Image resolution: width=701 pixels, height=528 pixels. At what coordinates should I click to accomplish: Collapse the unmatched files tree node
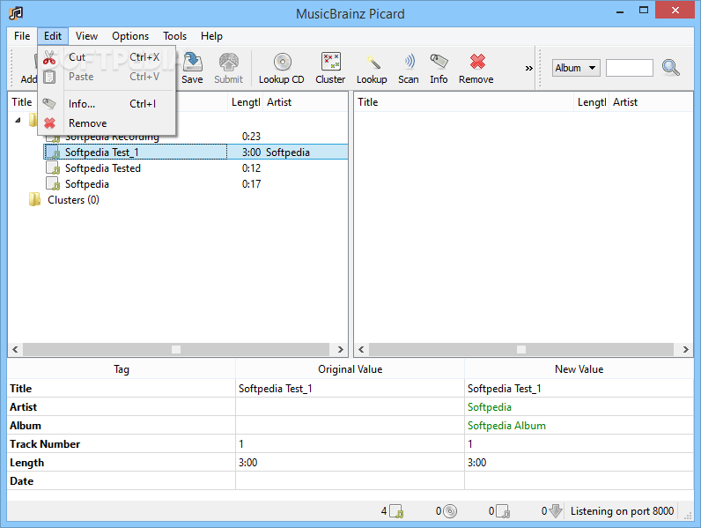point(18,120)
